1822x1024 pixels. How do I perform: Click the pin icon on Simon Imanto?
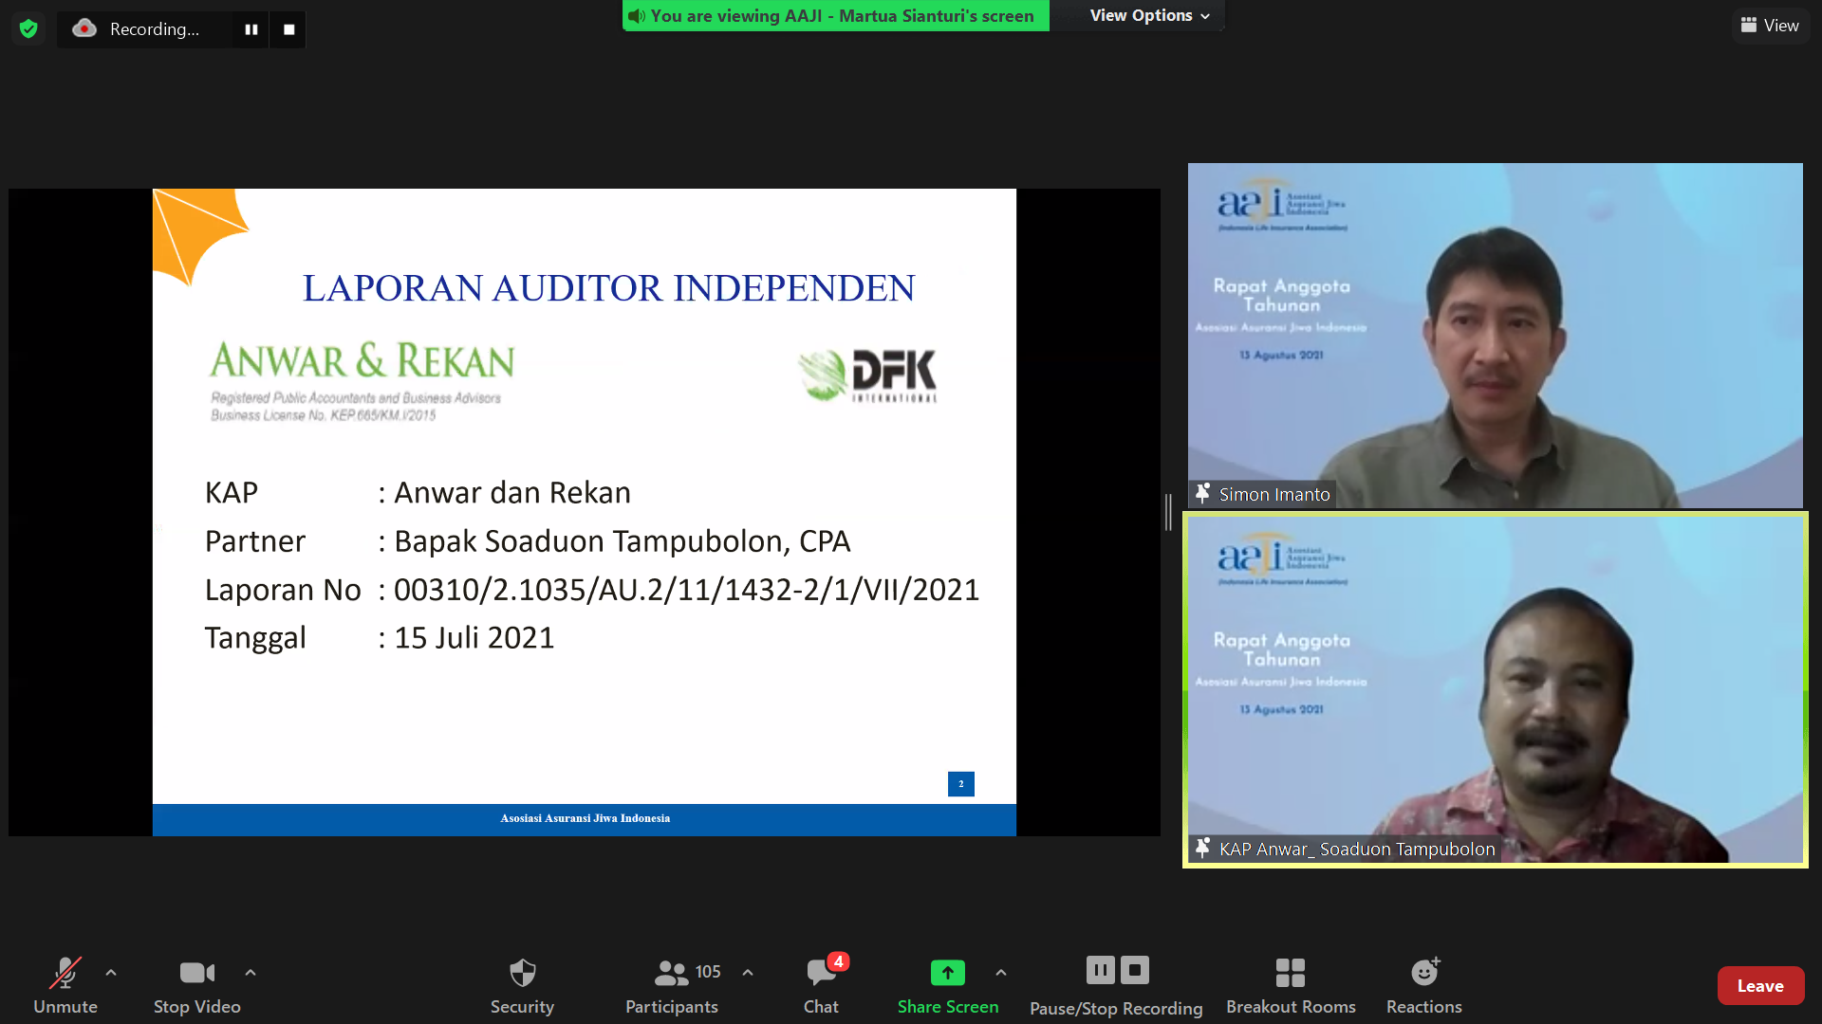[1202, 493]
